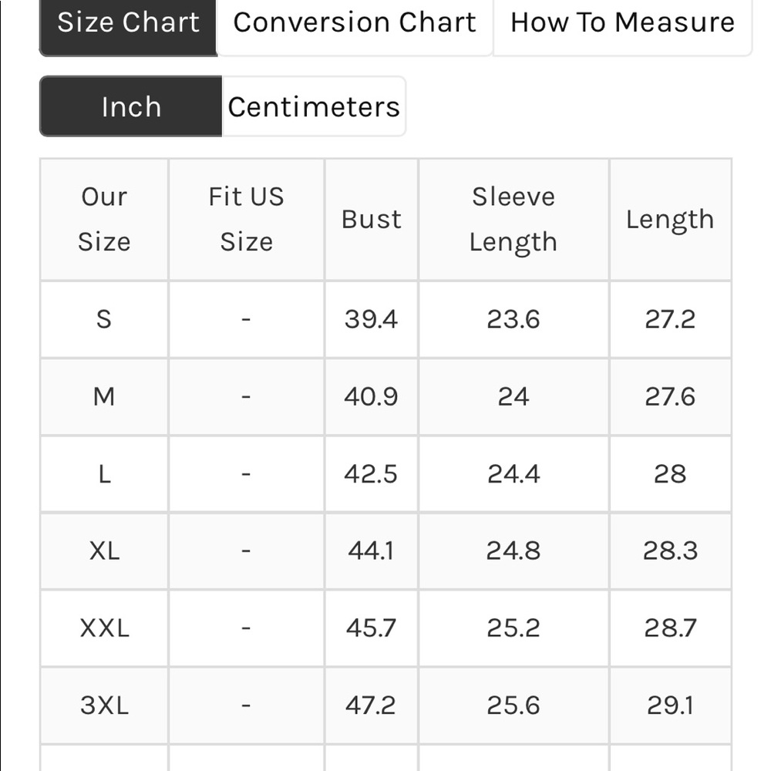Select the 3XL size row label

point(104,705)
